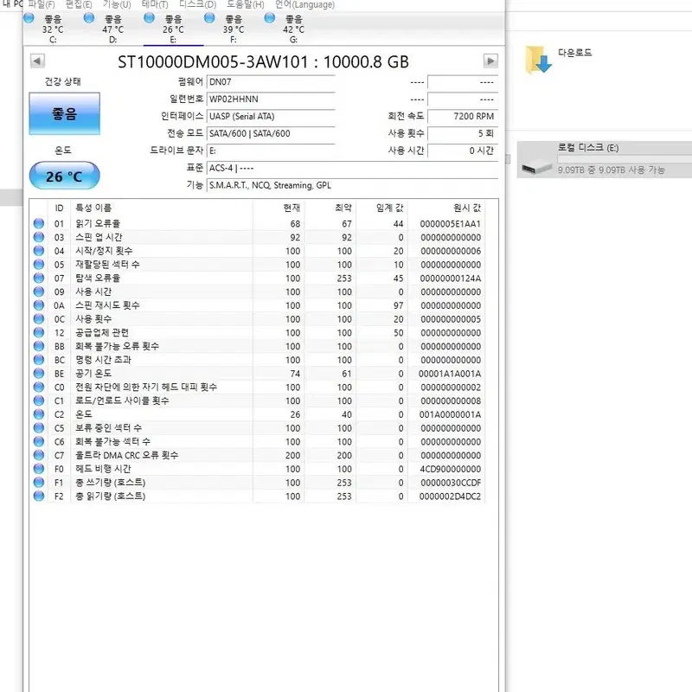Viewport: 692px width, 692px height.
Task: Click the 현재 column header
Action: (279, 208)
